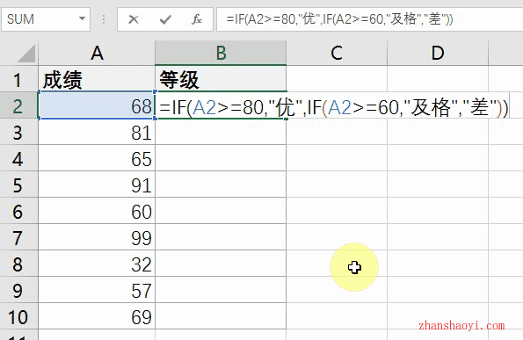The image size is (523, 340).
Task: Select column B header
Action: (x=221, y=53)
